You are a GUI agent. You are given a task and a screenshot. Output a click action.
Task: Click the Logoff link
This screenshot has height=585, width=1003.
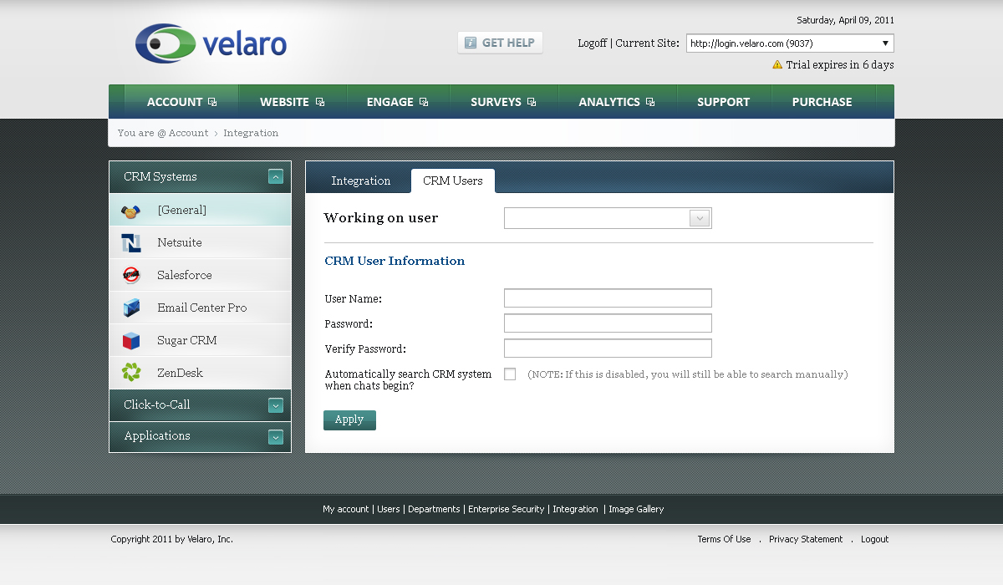click(592, 43)
